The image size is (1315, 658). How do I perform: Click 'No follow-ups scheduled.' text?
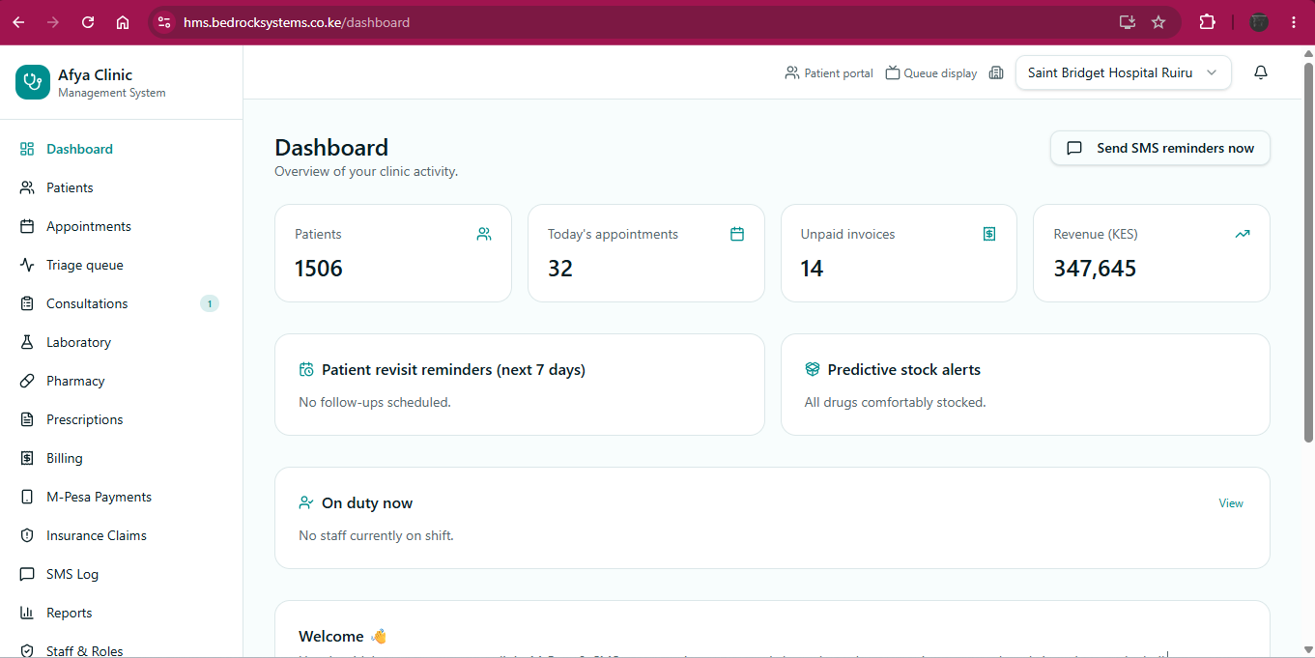375,402
